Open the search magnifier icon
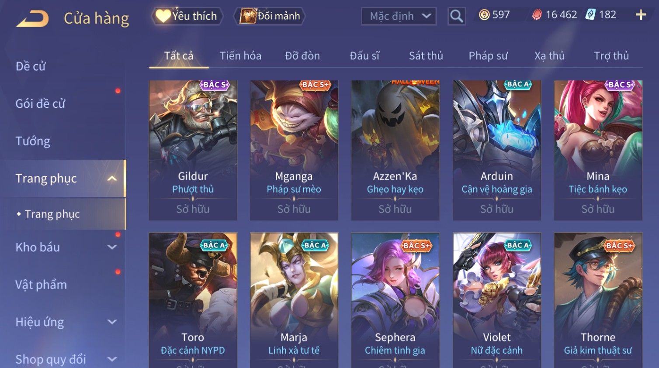The width and height of the screenshot is (659, 368). (456, 16)
